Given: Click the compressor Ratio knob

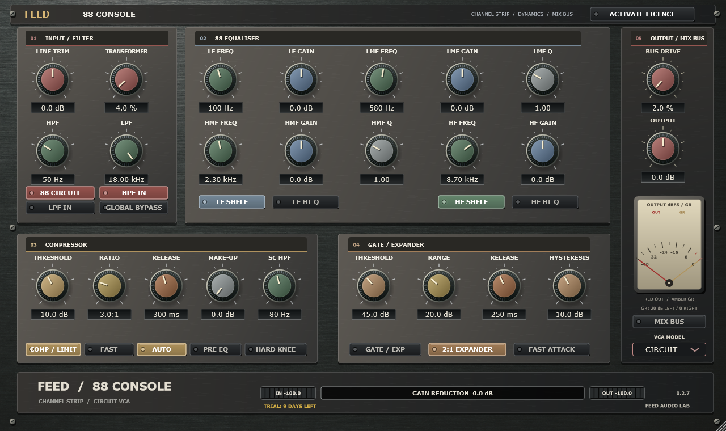Looking at the screenshot, I should 109,286.
